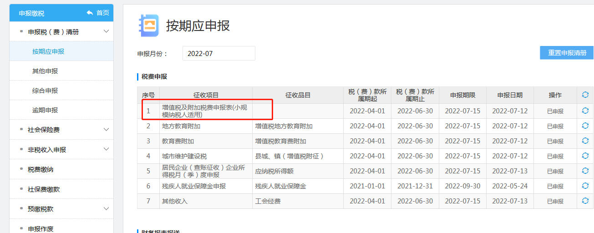Collapse the 申报税（费）清册 section
The image size is (594, 233).
click(x=106, y=32)
